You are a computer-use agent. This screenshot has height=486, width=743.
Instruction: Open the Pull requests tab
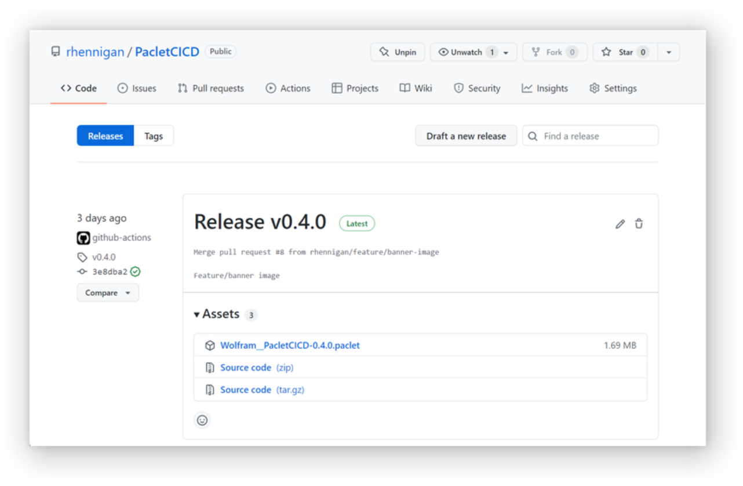(211, 88)
